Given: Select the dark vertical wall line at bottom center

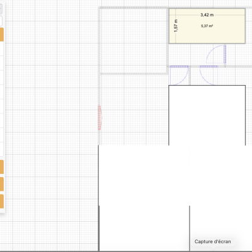Looking at the screenshot, I should (x=190, y=228).
